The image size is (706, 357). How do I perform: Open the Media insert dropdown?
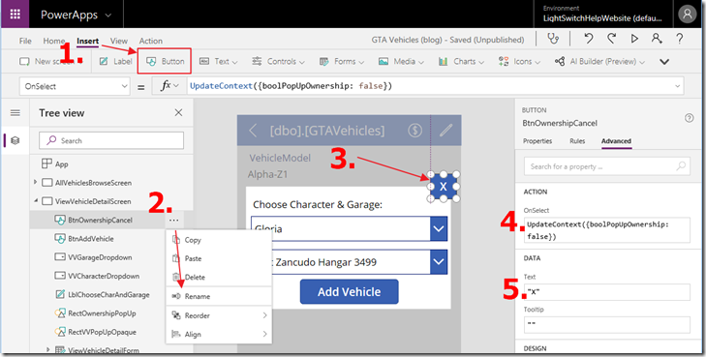(401, 62)
